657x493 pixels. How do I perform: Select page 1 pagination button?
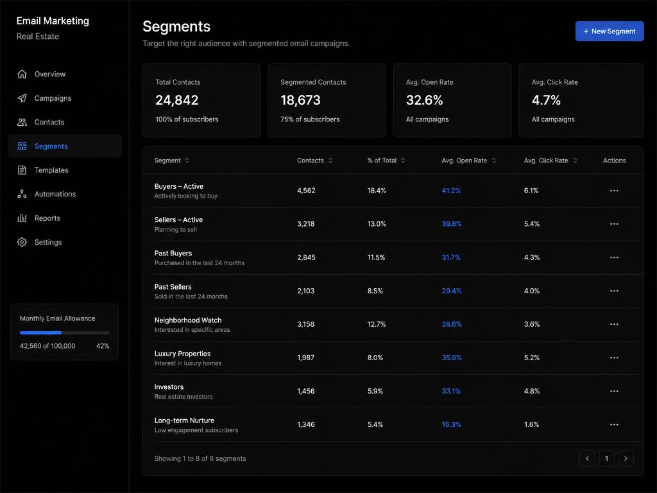[606, 458]
